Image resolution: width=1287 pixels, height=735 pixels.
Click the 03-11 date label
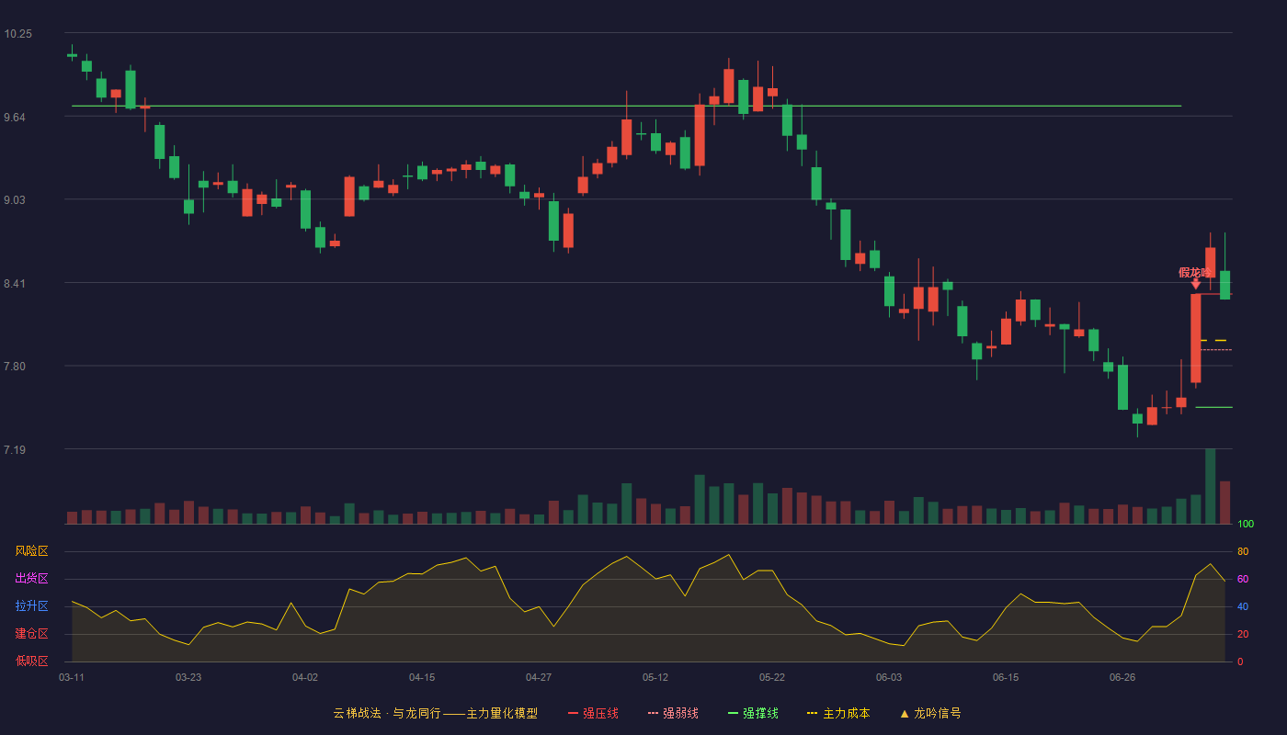coord(72,677)
